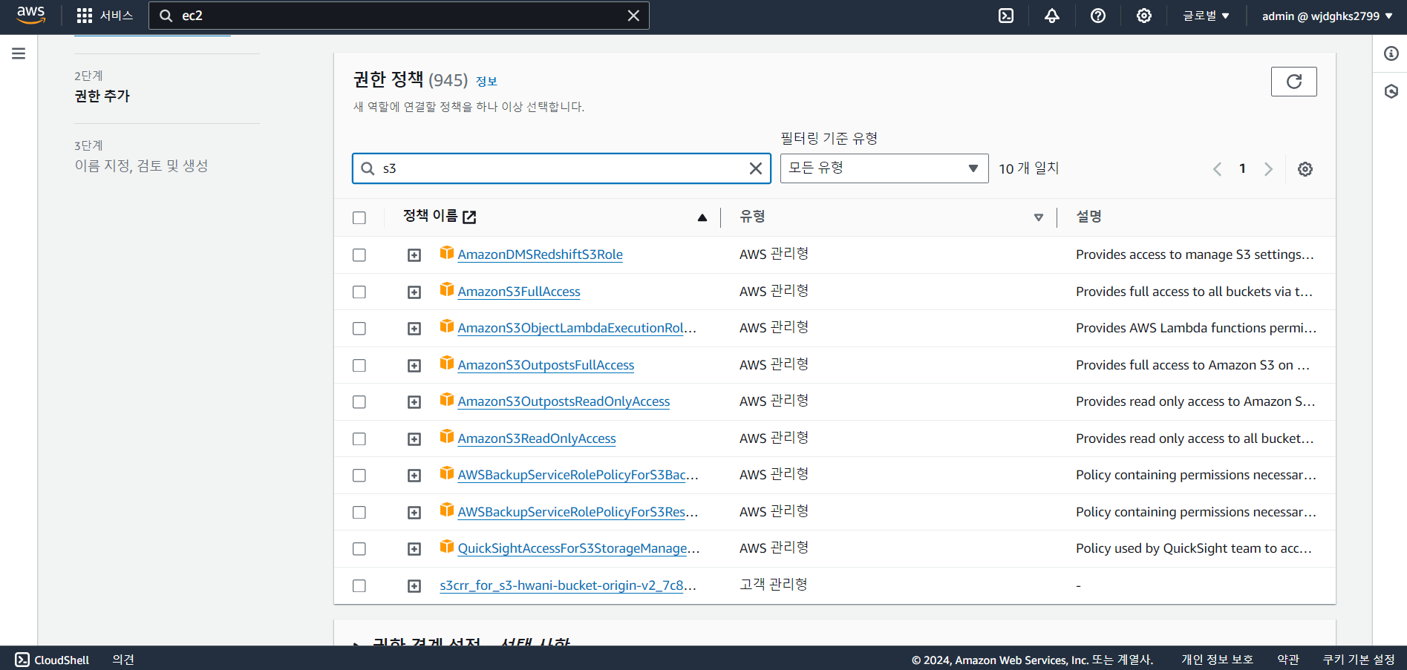This screenshot has width=1407, height=670.
Task: Open the services grid menu
Action: [85, 16]
